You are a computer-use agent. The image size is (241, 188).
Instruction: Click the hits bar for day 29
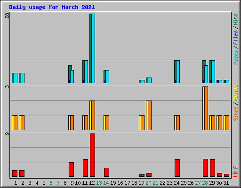(x=210, y=71)
